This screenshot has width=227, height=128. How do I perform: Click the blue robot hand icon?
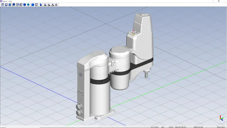(x=41, y=5)
